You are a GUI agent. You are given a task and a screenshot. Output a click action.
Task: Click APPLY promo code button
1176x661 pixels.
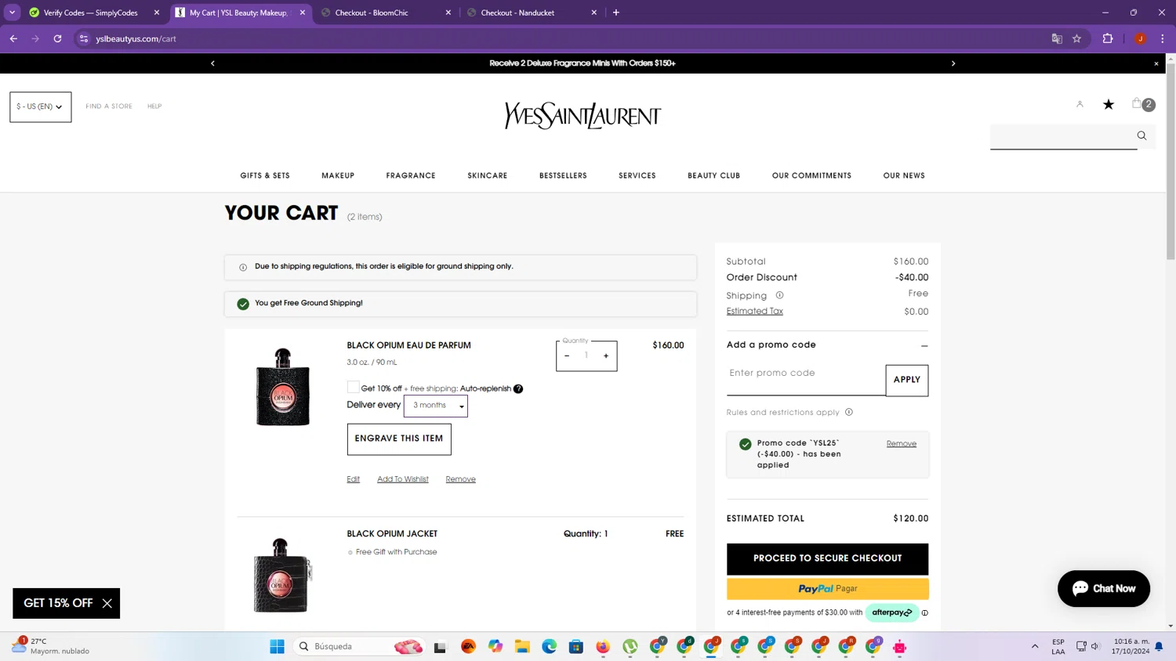point(907,380)
